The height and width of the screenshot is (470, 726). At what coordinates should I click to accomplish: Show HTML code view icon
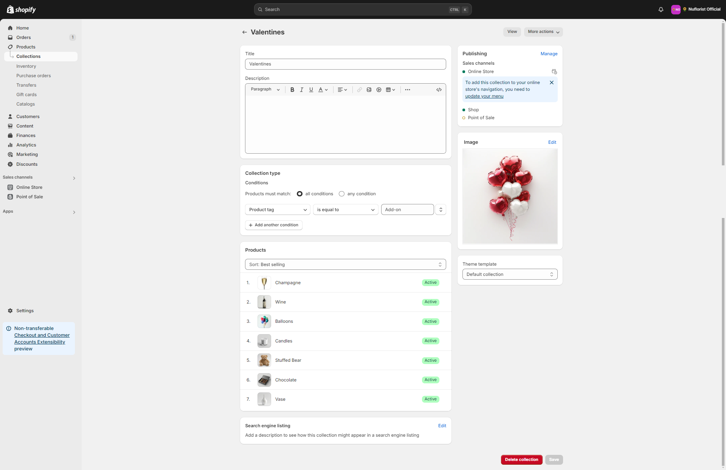(439, 90)
